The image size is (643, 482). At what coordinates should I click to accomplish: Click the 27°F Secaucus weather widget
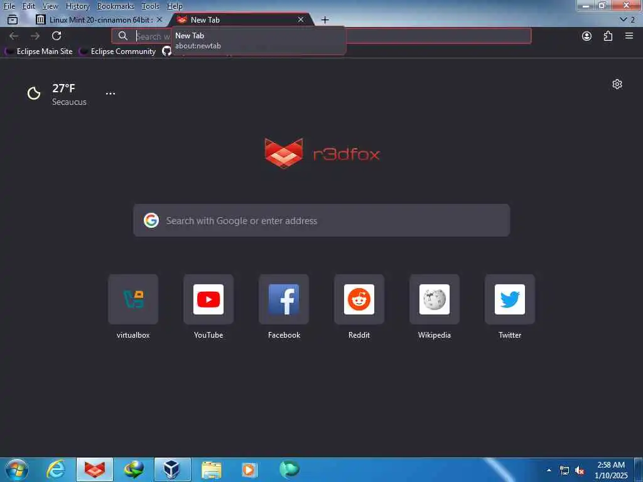coord(57,94)
